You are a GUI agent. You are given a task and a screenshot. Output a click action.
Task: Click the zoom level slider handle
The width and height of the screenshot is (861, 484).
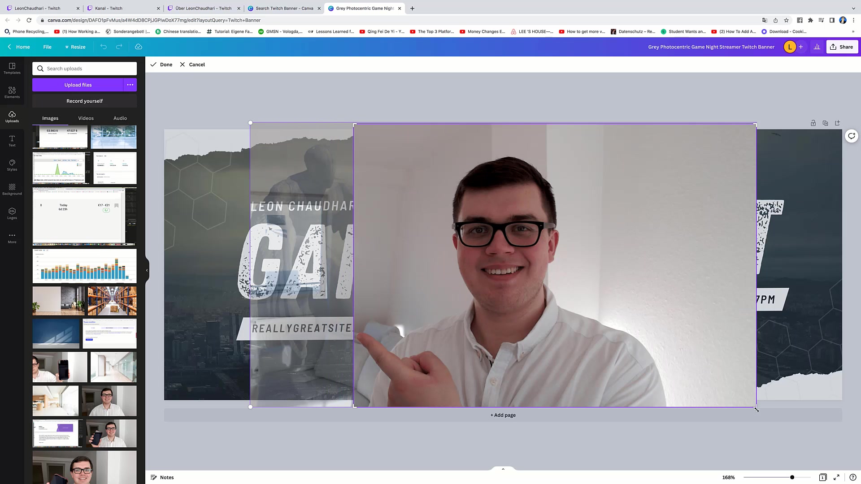(792, 477)
